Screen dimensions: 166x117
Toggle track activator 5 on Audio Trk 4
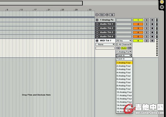(138, 36)
